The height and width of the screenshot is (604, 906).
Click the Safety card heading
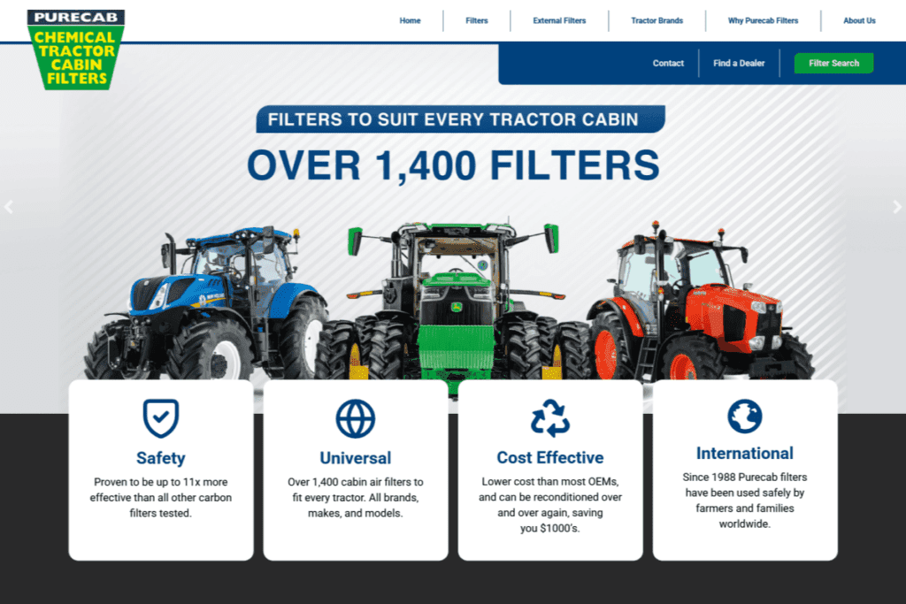(x=161, y=458)
